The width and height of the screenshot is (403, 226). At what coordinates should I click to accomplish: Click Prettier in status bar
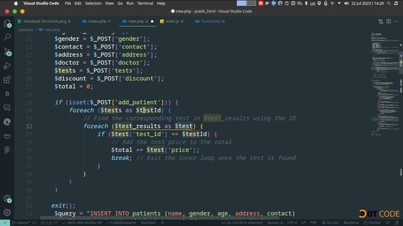[372, 223]
